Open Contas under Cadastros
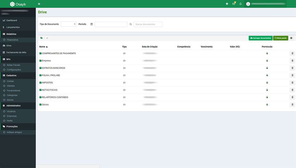Viewport: 296px width, 168px height. (18, 81)
